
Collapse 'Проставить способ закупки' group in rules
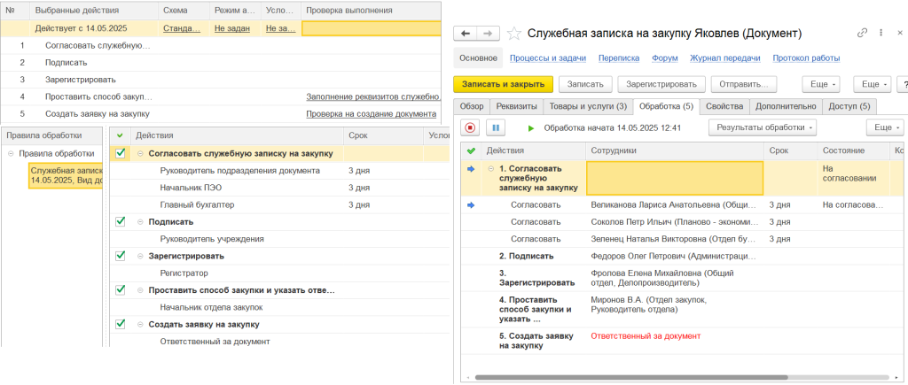[140, 290]
